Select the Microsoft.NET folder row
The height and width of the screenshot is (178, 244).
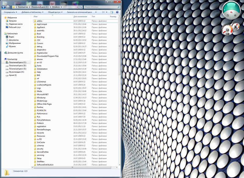76,95
